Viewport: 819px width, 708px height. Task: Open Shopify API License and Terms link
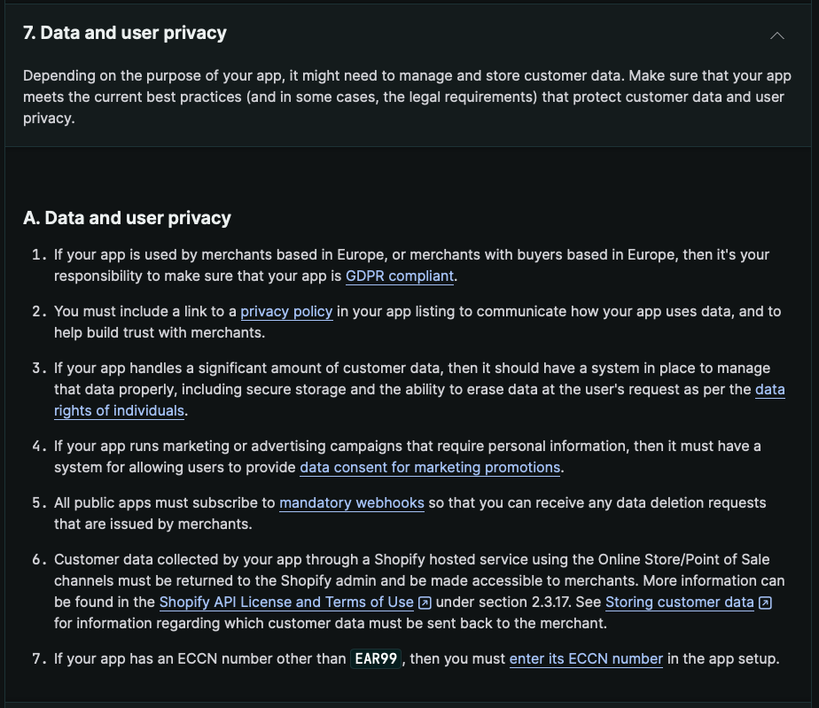[x=286, y=602]
